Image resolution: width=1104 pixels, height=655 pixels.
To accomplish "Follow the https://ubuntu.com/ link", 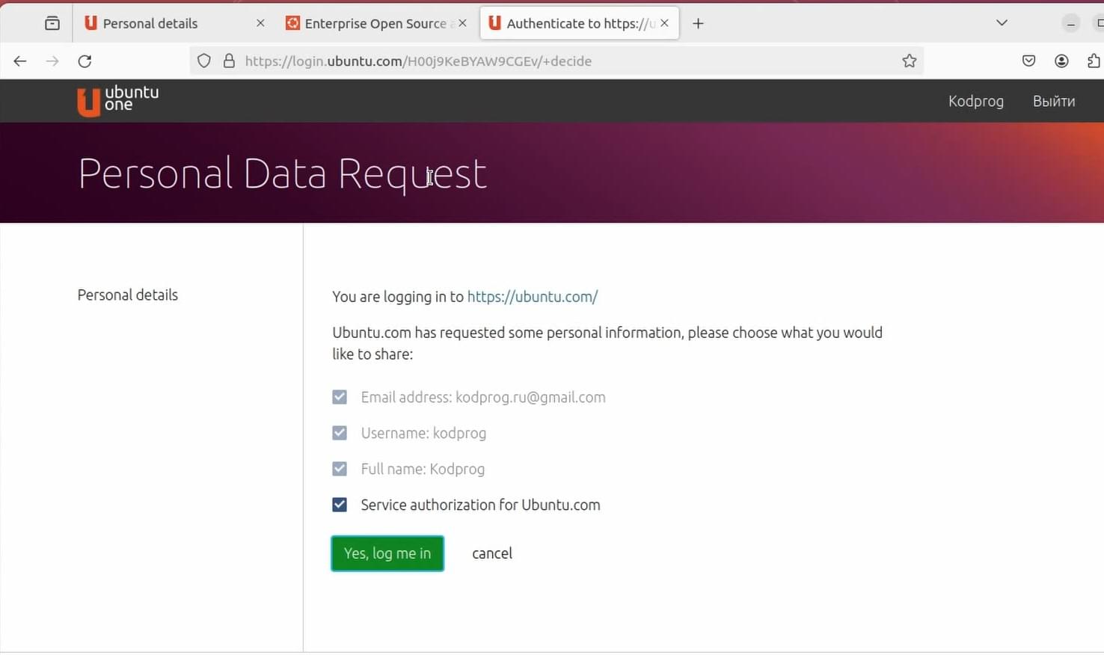I will [x=533, y=296].
